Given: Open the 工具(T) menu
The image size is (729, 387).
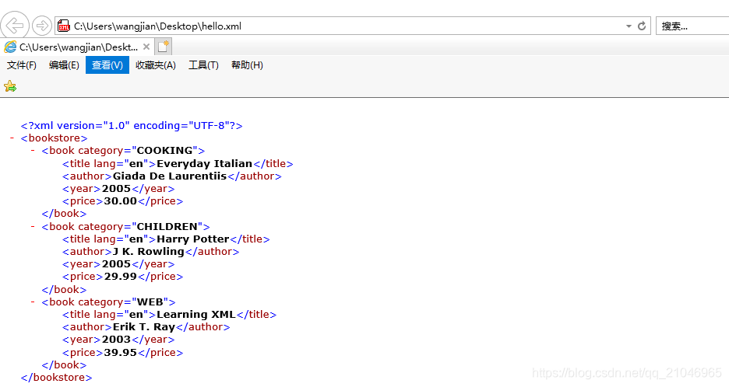Looking at the screenshot, I should [203, 65].
